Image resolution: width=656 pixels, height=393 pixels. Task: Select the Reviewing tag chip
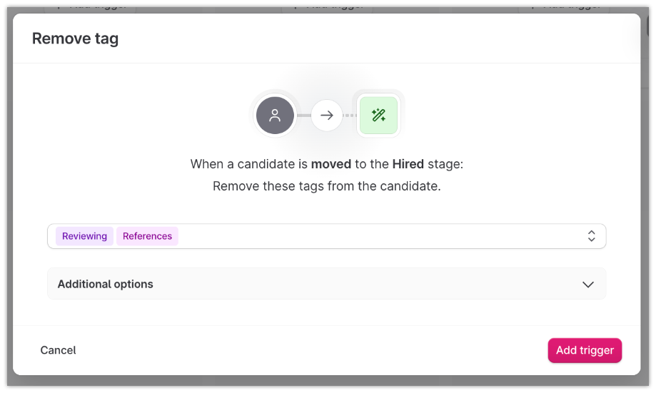tap(84, 236)
